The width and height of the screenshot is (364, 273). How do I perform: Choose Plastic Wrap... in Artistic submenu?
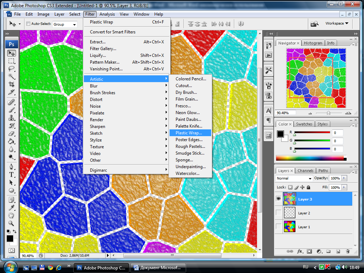190,133
